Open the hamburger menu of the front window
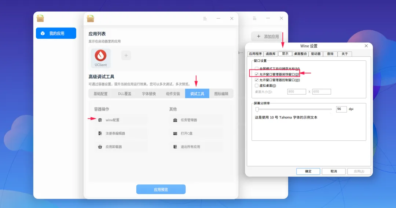This screenshot has height=208, width=396. (205, 19)
